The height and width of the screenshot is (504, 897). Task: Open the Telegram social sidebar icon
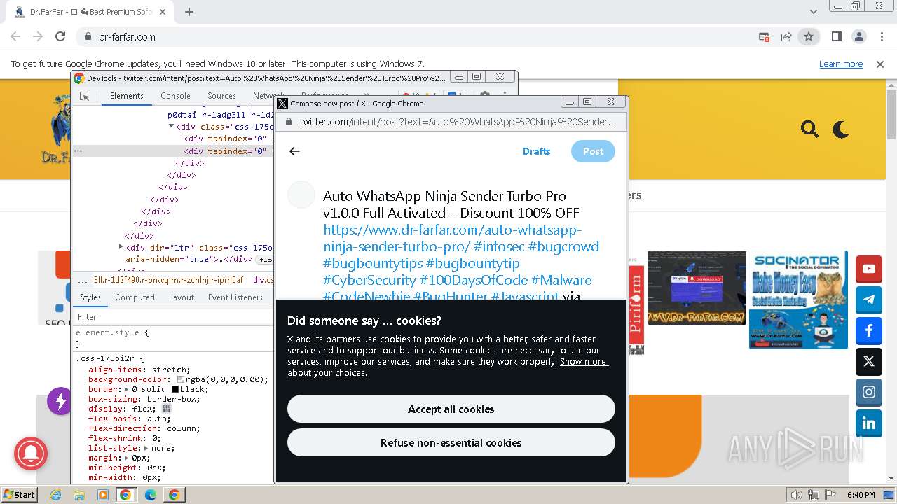[x=869, y=300]
